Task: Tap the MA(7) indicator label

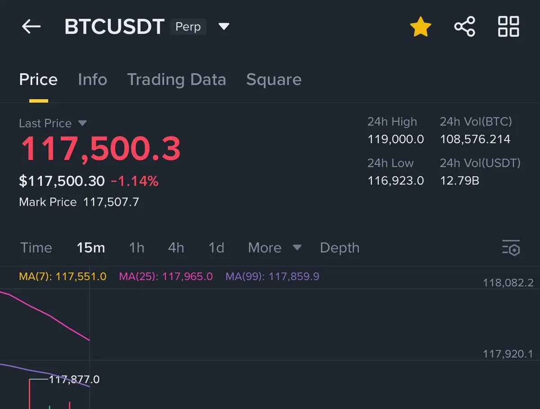Action: point(63,276)
